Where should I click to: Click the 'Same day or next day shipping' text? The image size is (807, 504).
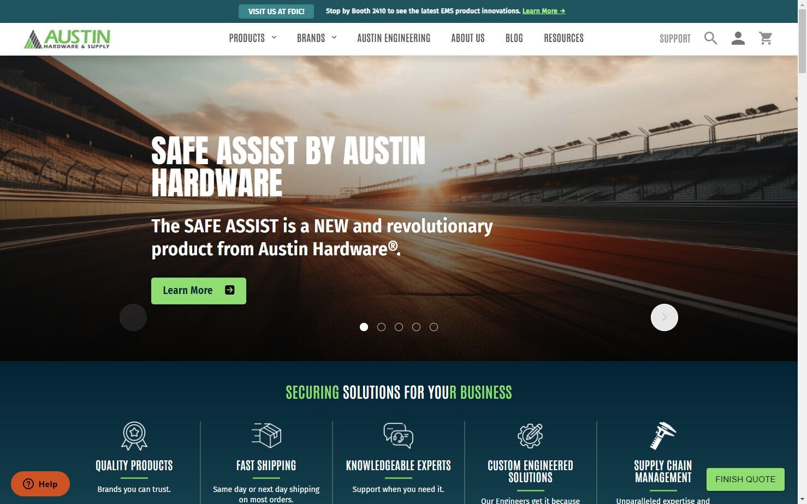[266, 489]
